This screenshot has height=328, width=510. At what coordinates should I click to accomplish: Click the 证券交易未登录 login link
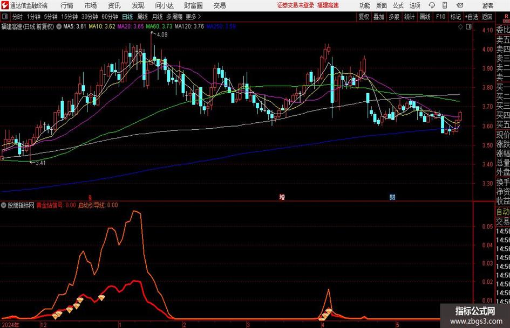[296, 5]
